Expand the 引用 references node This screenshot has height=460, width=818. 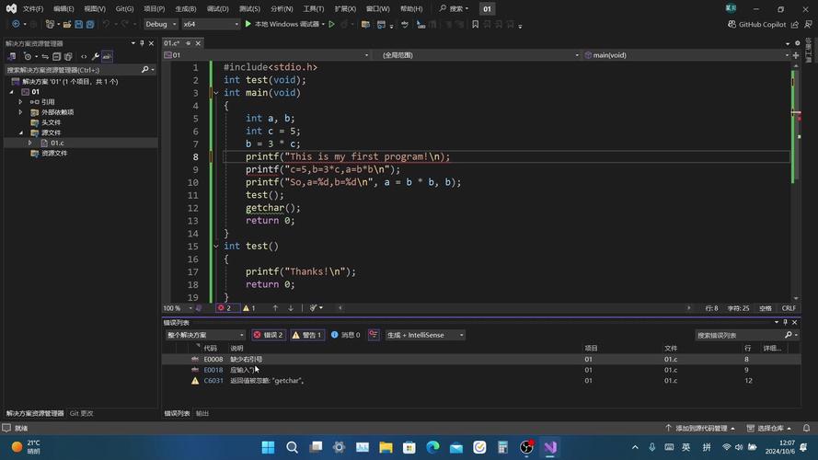[x=20, y=102]
